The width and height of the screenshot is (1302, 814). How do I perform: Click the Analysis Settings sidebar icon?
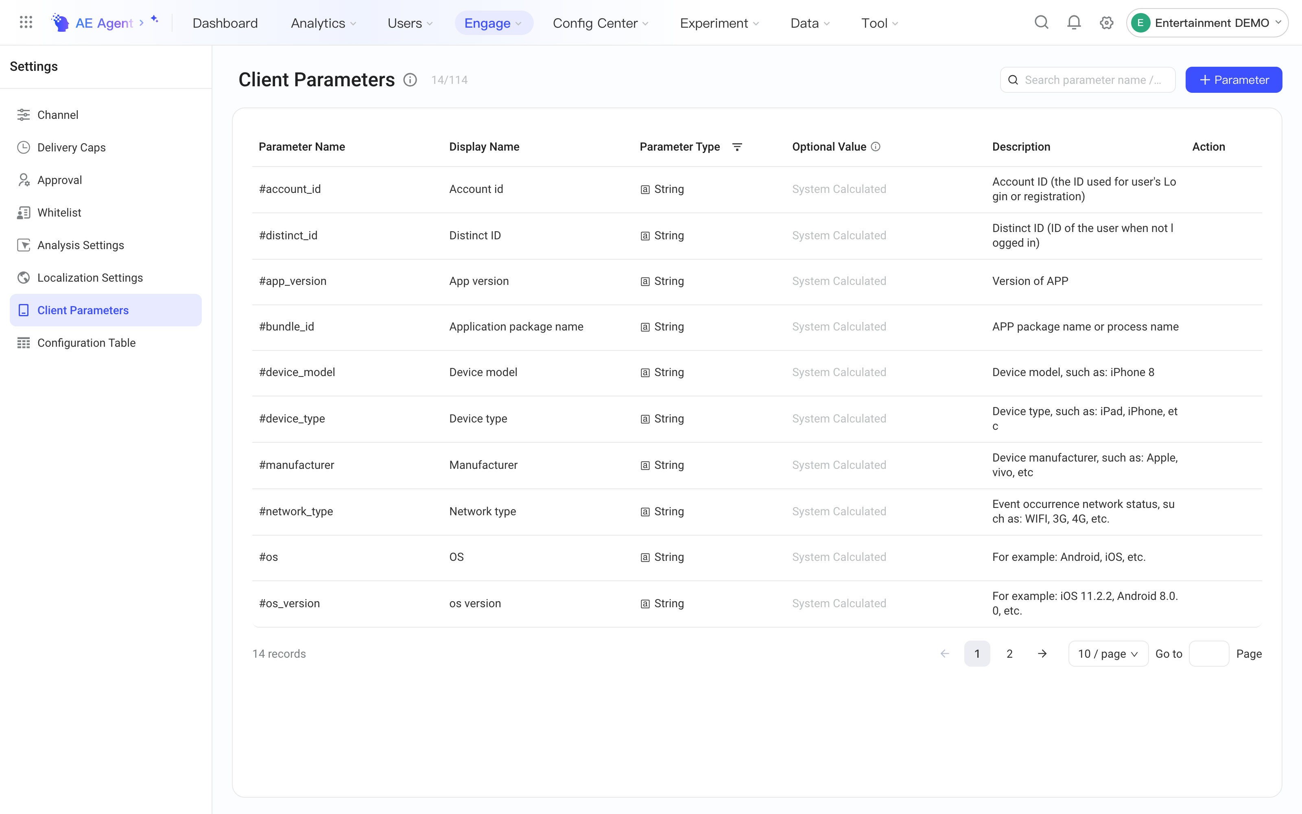pyautogui.click(x=24, y=245)
